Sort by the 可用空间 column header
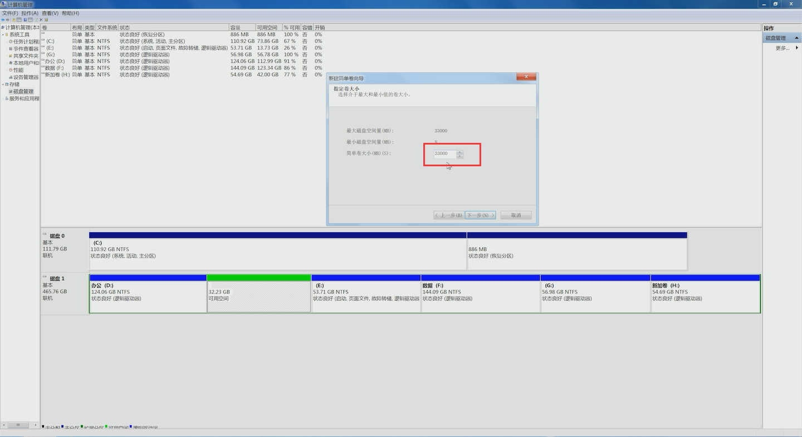Screen dimensions: 802x437 coord(268,27)
